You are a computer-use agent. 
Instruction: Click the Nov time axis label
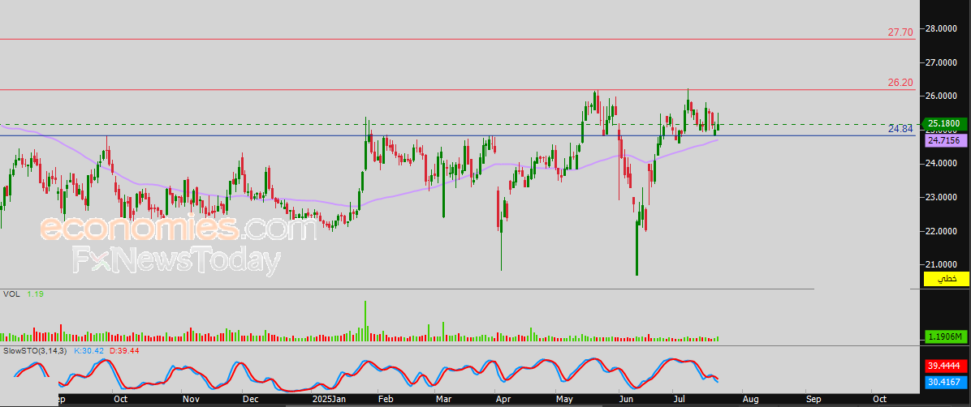pos(191,400)
